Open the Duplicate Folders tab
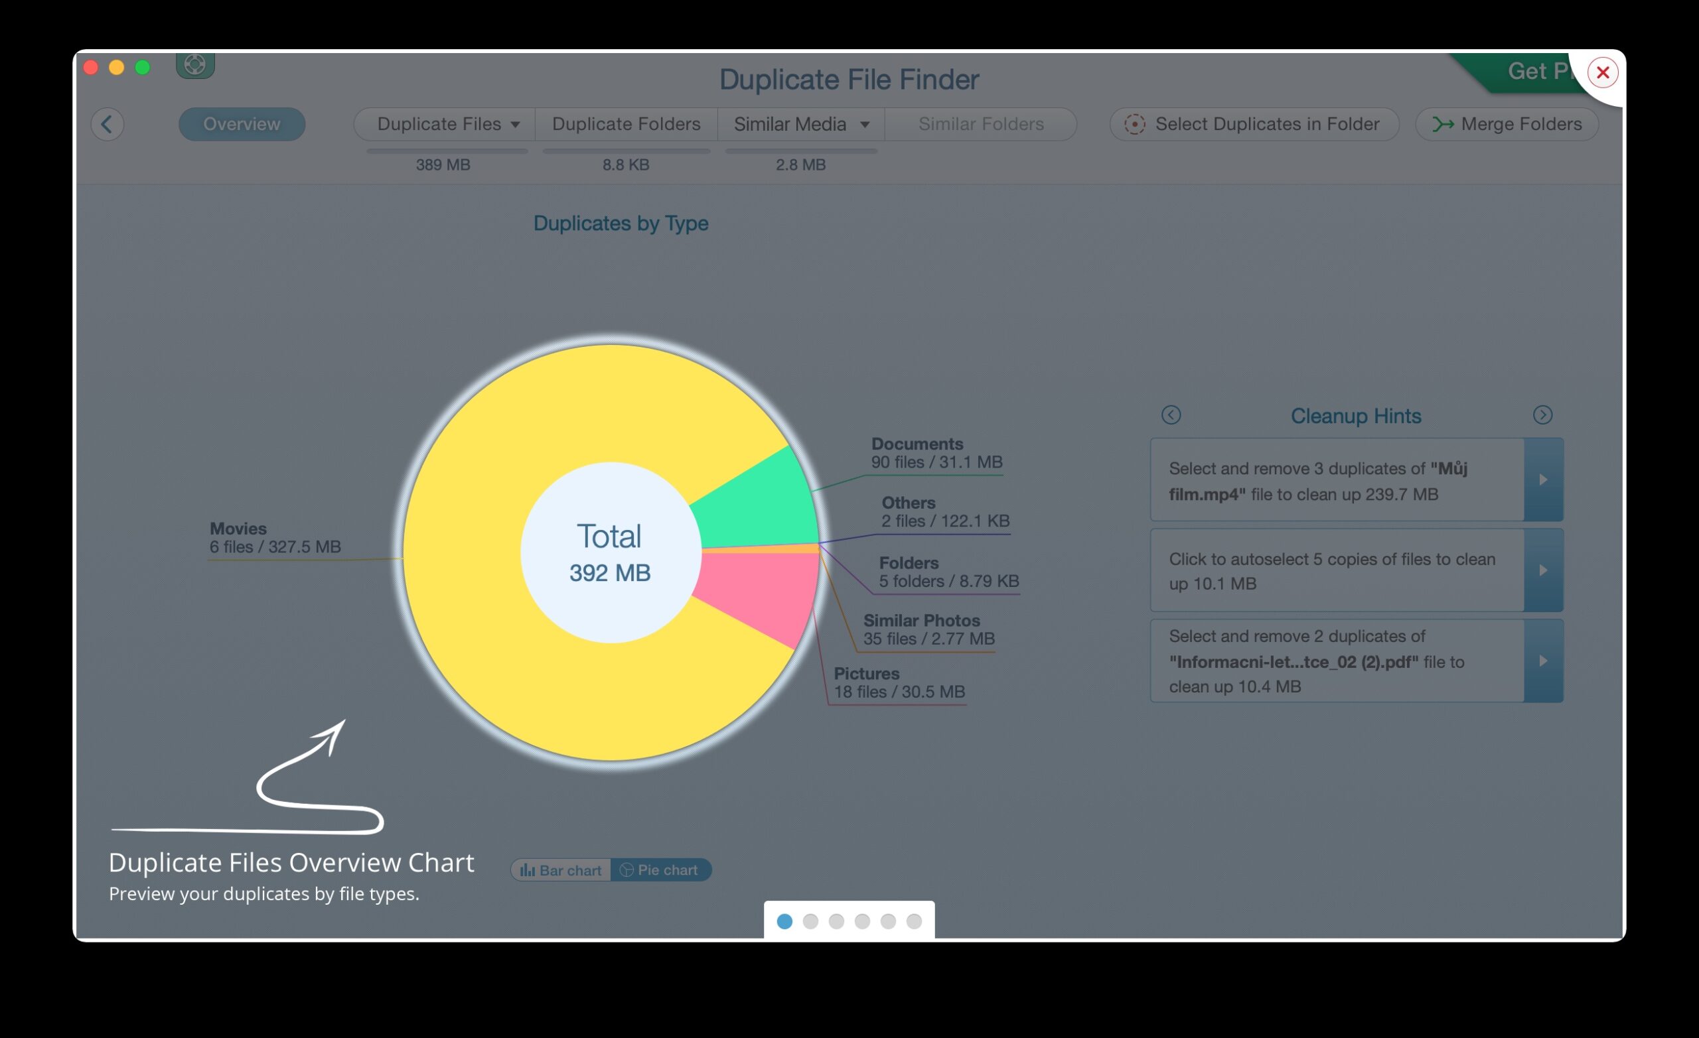The height and width of the screenshot is (1038, 1699). coord(625,124)
